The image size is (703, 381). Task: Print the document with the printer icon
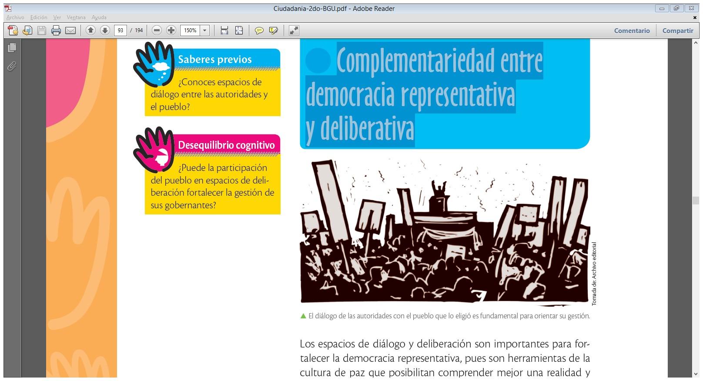56,30
